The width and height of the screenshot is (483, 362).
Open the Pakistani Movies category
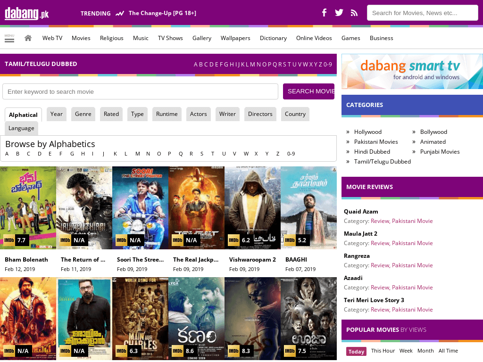376,141
